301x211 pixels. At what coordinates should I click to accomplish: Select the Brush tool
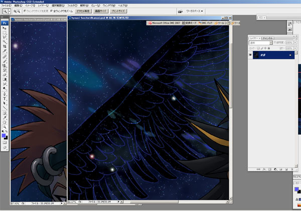pyautogui.click(x=5, y=61)
